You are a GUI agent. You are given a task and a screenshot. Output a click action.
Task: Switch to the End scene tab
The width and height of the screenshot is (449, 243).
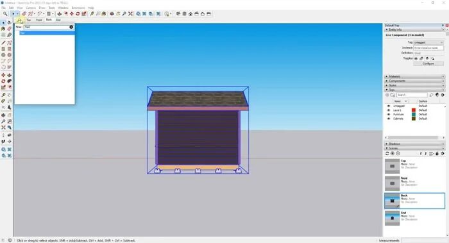[58, 20]
